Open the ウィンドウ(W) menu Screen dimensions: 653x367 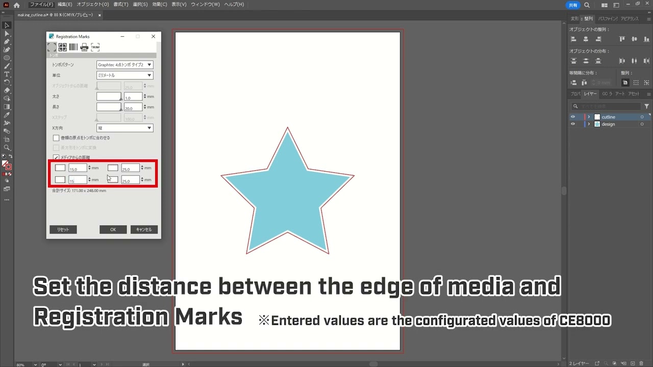(x=206, y=5)
